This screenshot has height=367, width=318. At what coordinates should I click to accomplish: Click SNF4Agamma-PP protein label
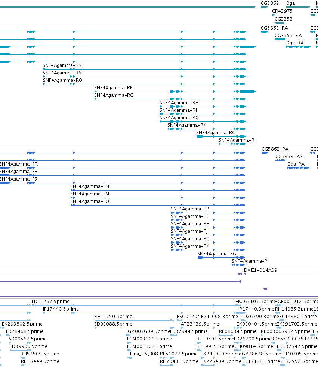(190, 209)
